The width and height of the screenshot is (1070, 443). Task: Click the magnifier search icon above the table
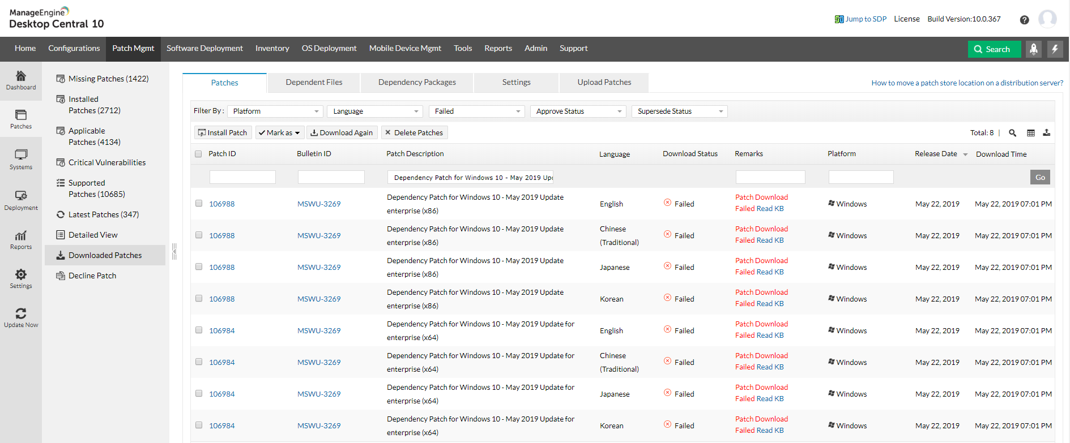pyautogui.click(x=1013, y=133)
